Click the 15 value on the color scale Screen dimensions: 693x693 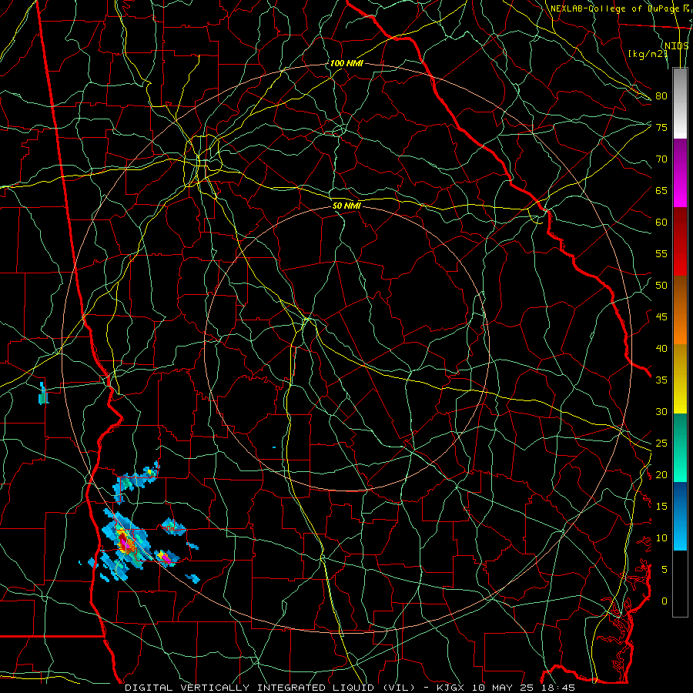coord(661,507)
